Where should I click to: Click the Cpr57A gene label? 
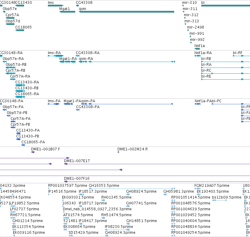tap(12, 15)
